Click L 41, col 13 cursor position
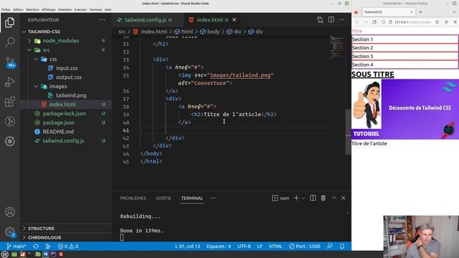459x258 pixels. 188,247
